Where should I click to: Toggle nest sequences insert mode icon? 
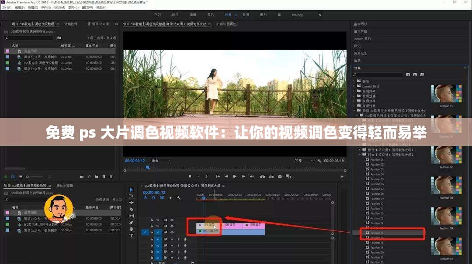coord(146,198)
